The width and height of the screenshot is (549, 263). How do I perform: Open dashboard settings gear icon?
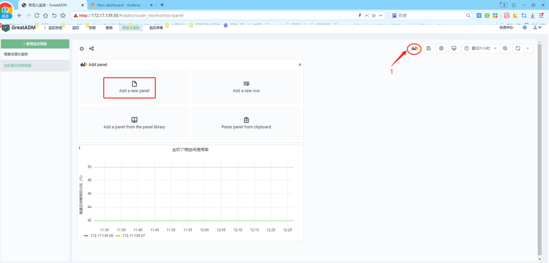click(441, 49)
